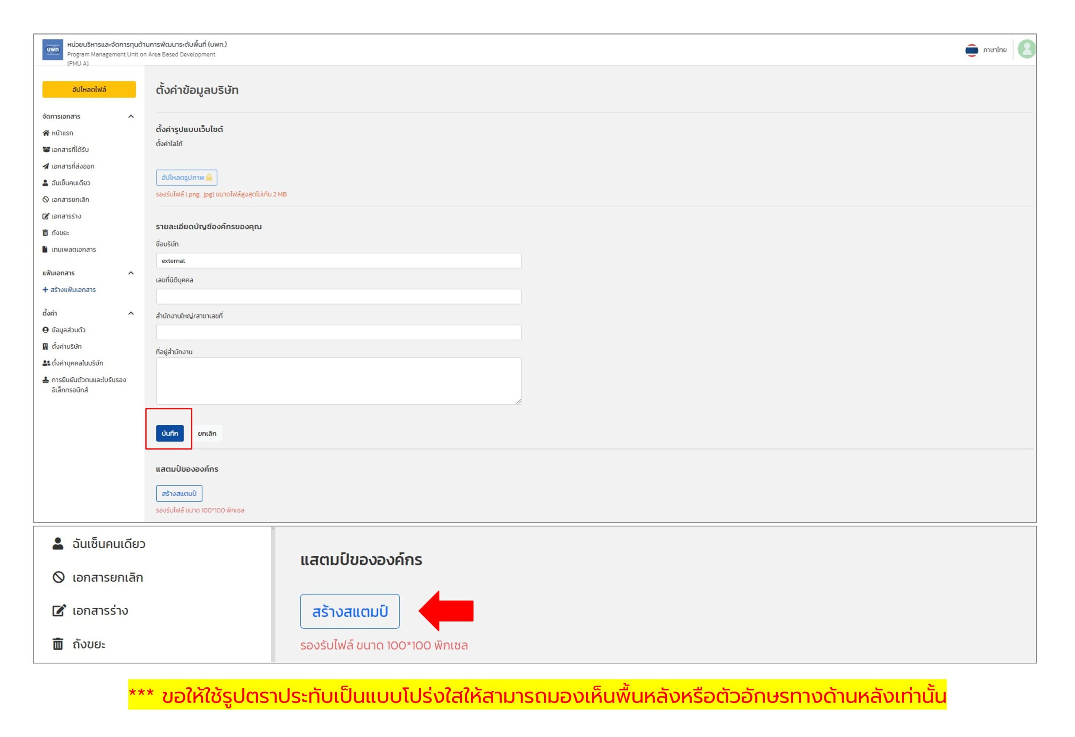This screenshot has height=737, width=1075.
Task: Click the document templates file icon
Action: 45,250
